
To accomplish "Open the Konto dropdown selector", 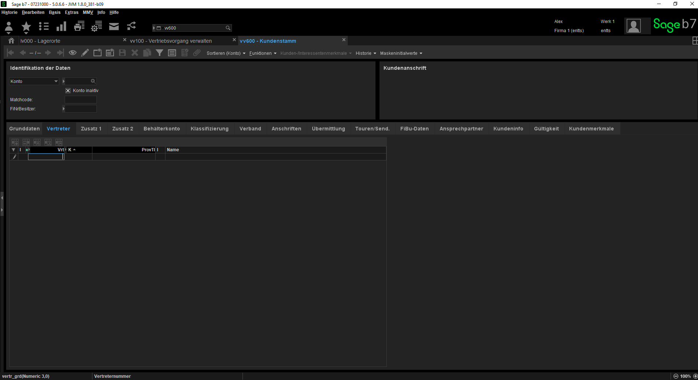I will (34, 81).
